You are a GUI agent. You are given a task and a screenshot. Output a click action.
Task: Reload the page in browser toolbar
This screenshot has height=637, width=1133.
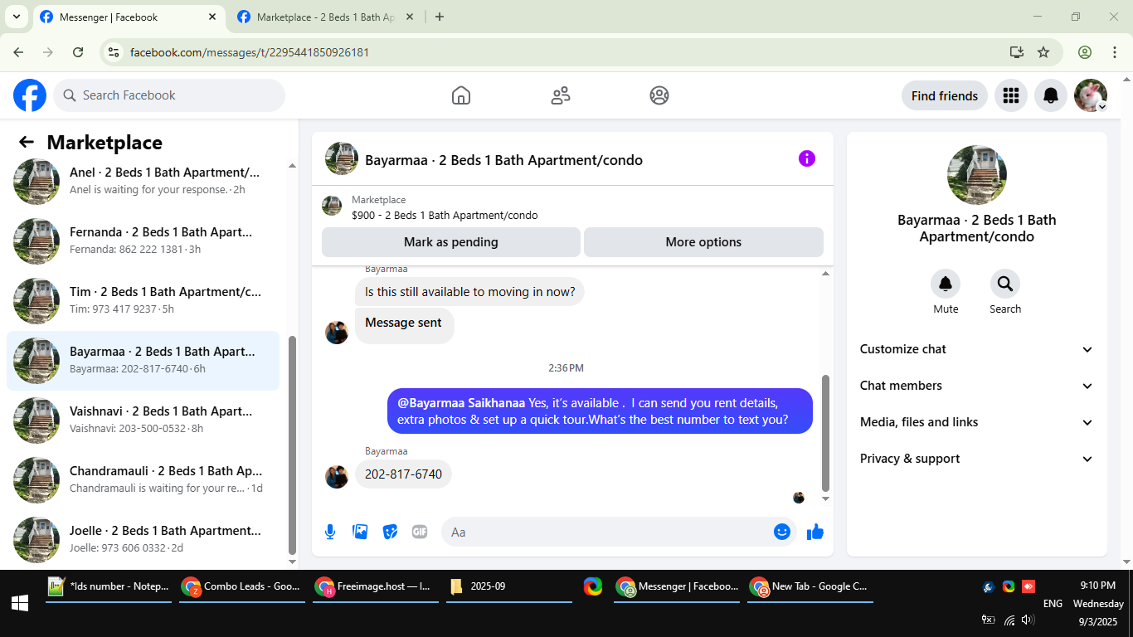(x=78, y=52)
